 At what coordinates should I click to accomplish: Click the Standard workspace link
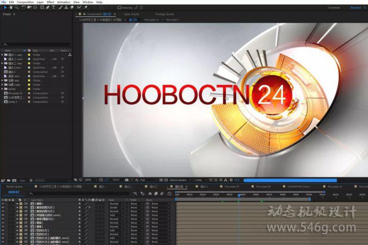[355, 8]
